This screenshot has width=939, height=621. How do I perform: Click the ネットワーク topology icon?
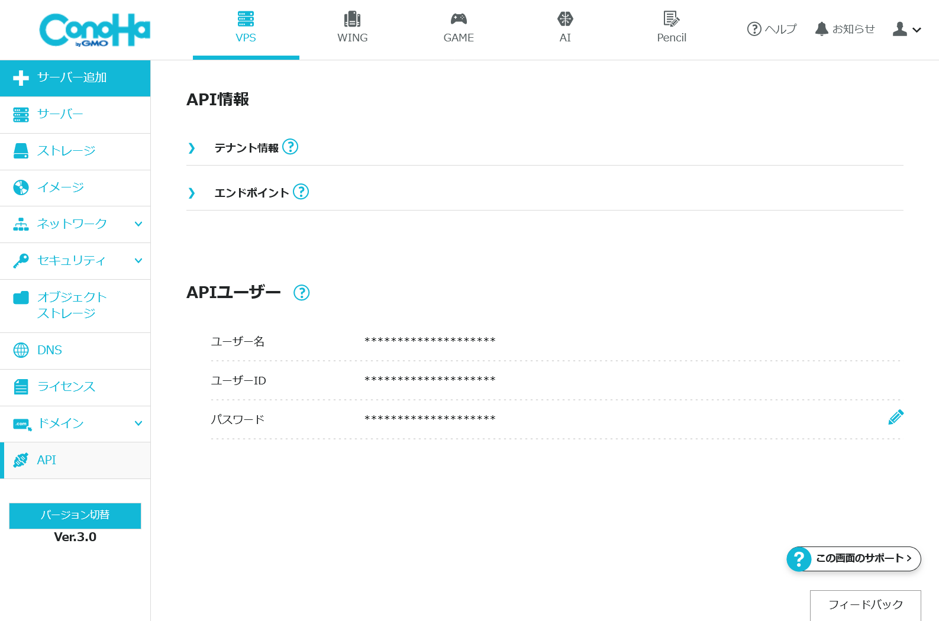pyautogui.click(x=21, y=224)
